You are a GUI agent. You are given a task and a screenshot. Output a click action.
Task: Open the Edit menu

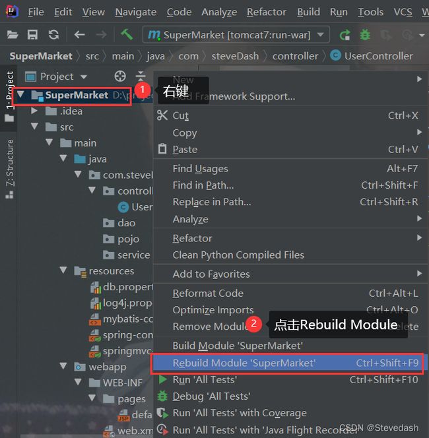click(63, 12)
